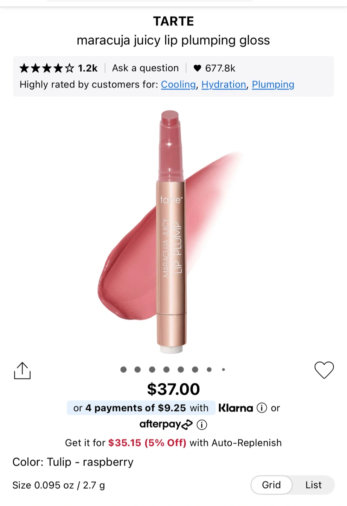Viewport: 347px width, 506px height.
Task: Open the Plumping reviews link
Action: 273,85
